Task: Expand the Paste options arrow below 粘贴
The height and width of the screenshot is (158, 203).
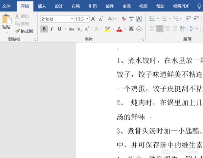Action: [x=7, y=32]
